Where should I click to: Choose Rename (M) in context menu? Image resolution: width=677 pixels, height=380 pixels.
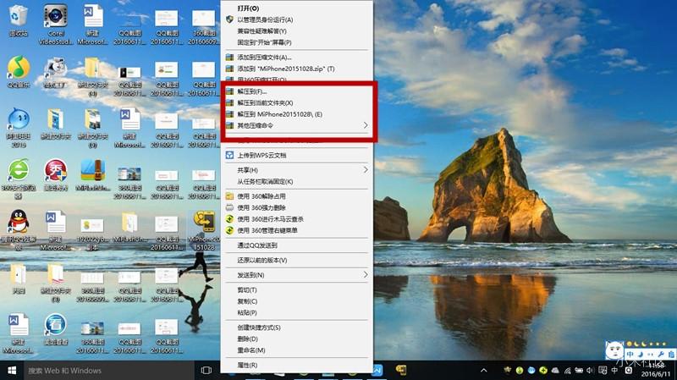pyautogui.click(x=296, y=350)
